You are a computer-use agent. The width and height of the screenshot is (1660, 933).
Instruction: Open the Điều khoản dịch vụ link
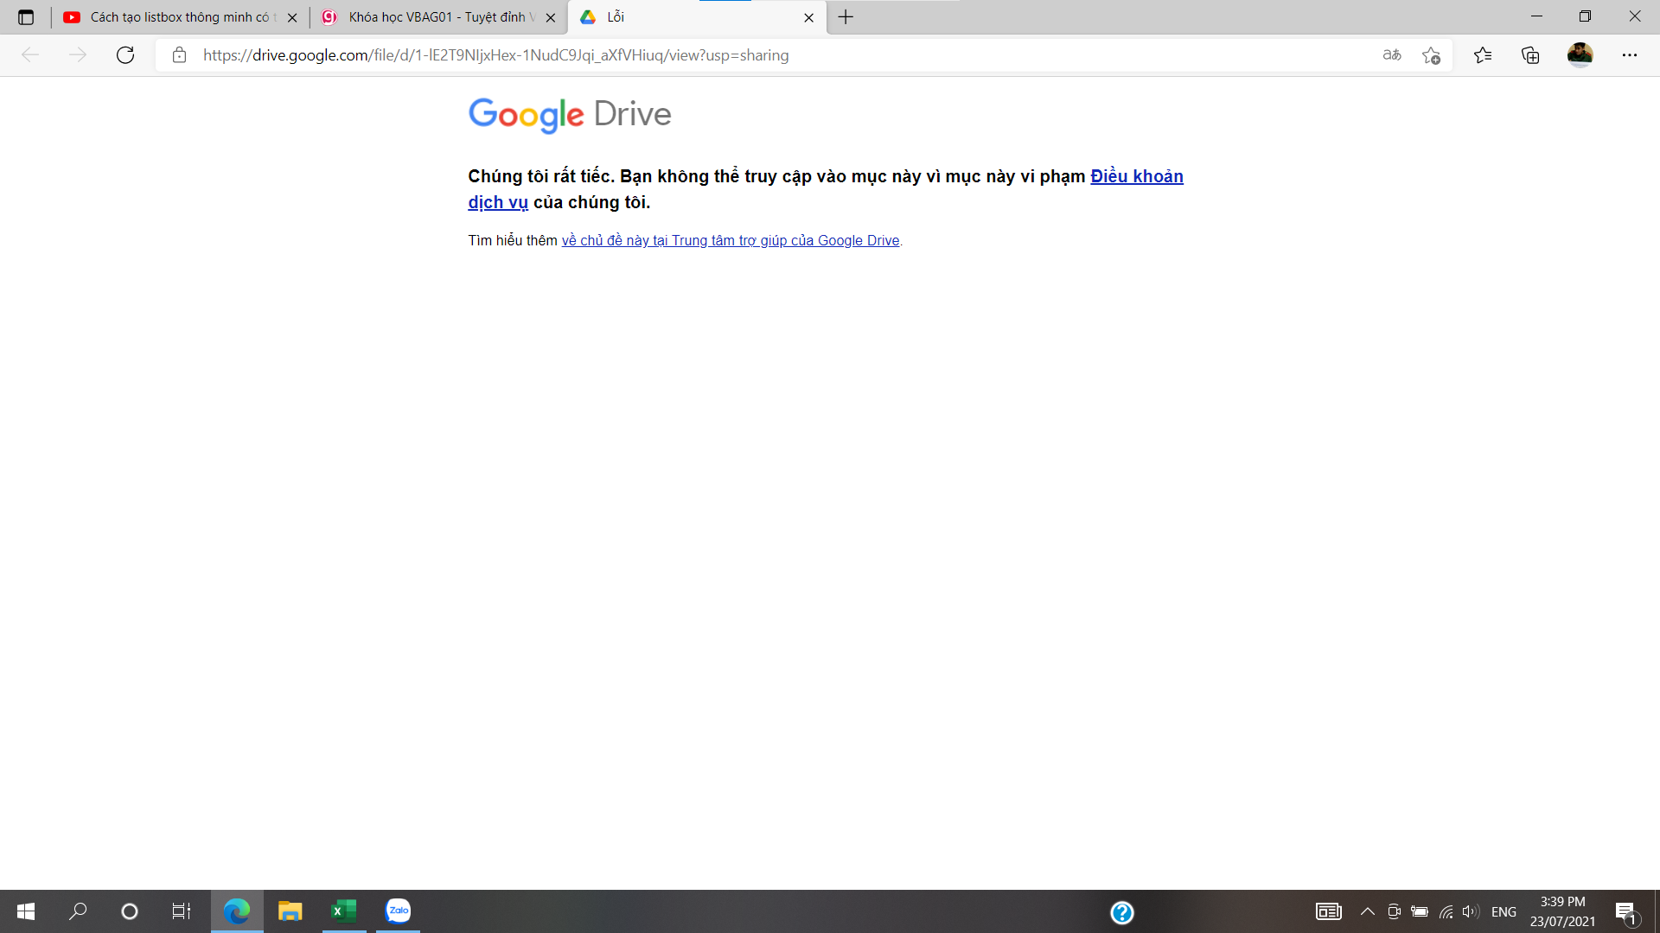pyautogui.click(x=1136, y=176)
